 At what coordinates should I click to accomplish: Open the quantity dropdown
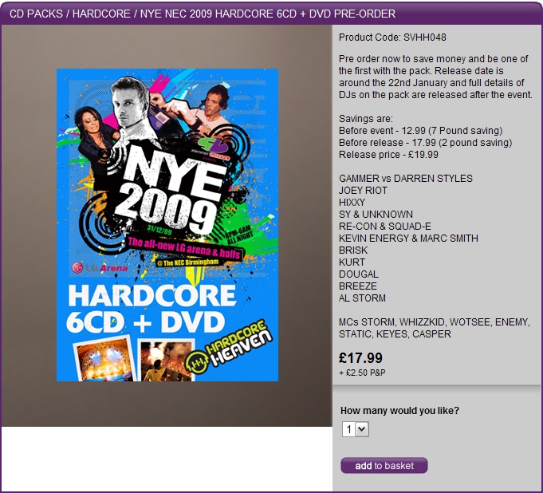pos(355,429)
